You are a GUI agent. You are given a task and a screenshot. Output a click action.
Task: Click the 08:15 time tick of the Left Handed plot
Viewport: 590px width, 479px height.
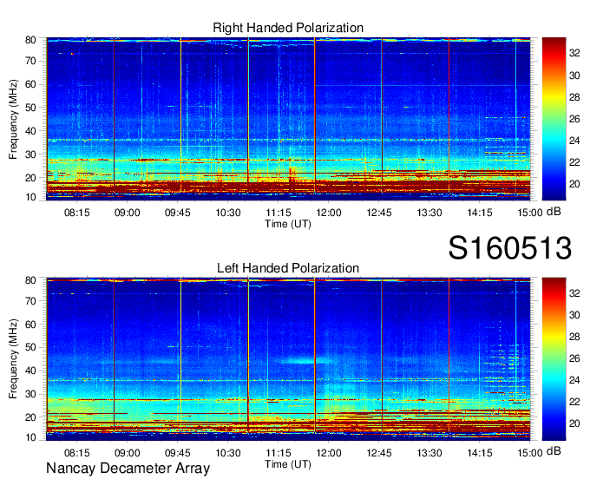click(76, 453)
